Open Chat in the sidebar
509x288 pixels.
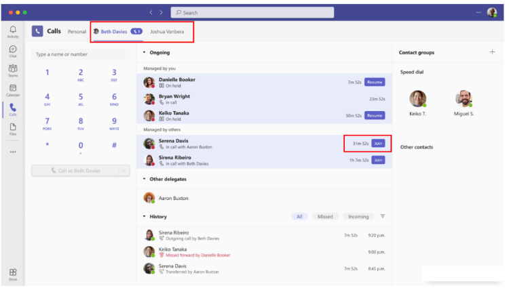[13, 52]
